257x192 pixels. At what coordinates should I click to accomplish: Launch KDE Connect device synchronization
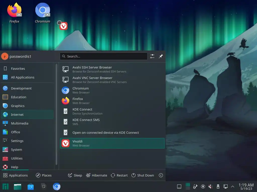pyautogui.click(x=112, y=111)
